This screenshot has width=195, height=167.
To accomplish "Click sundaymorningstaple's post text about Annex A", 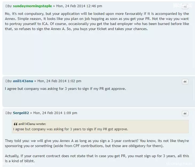I will click(97, 21).
